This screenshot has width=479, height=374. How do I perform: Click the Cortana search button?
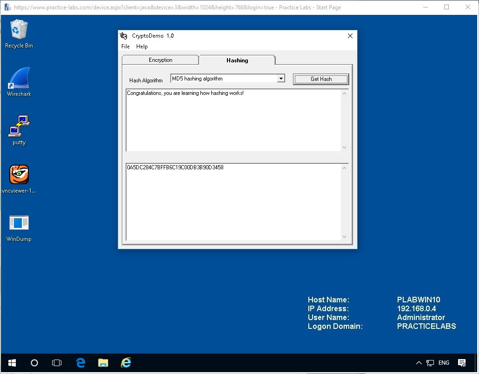(x=34, y=363)
